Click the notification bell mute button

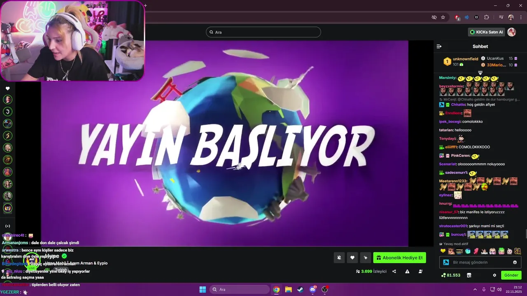(339, 258)
